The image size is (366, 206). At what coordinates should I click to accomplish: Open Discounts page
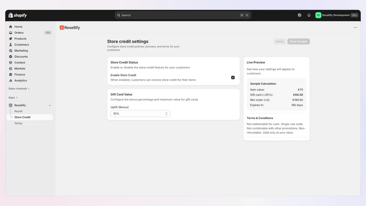pos(21,56)
